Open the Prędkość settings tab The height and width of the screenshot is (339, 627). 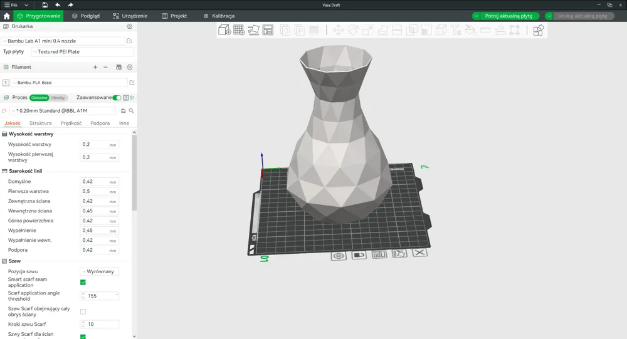click(71, 123)
